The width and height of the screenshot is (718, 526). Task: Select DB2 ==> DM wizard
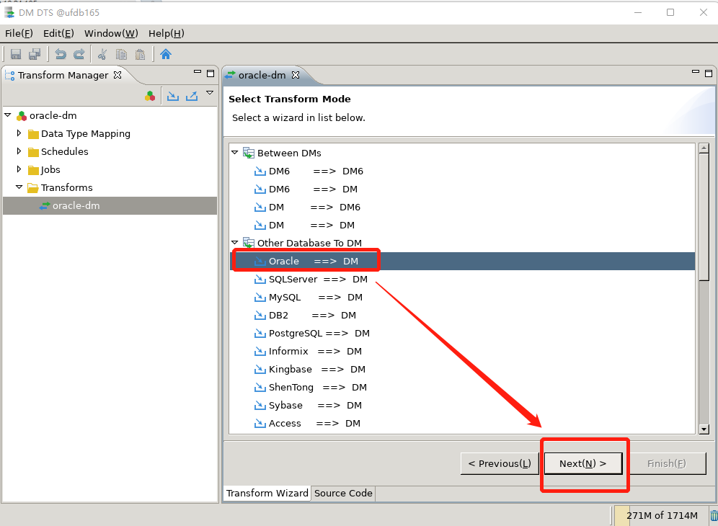point(305,316)
